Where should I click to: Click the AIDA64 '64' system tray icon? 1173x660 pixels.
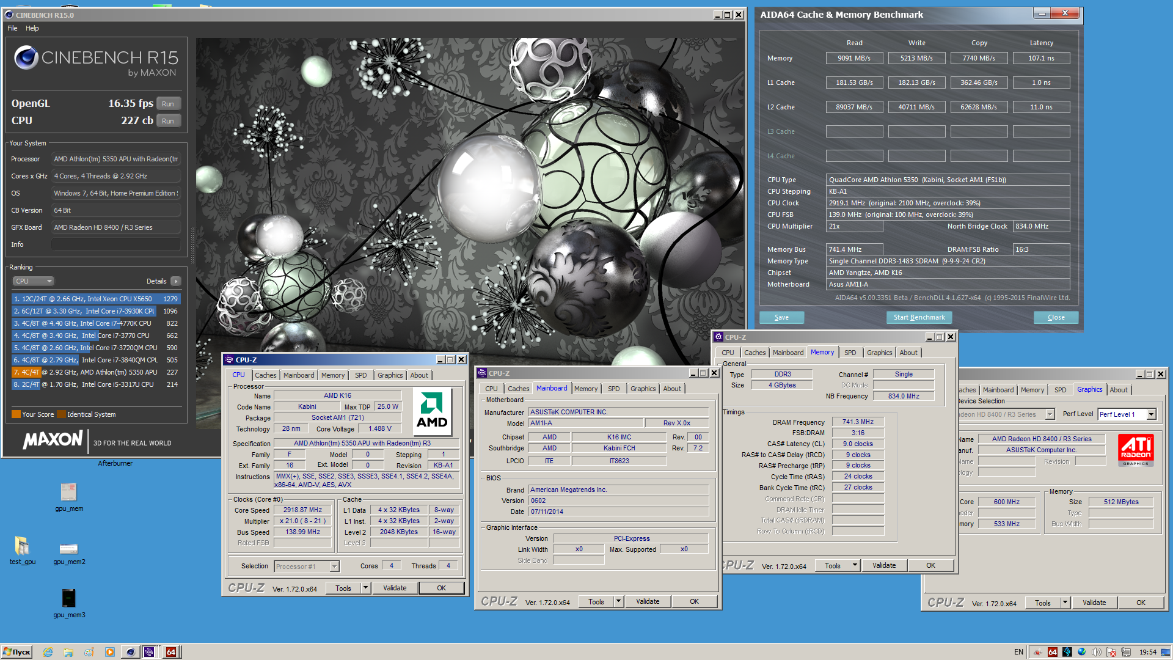pos(1052,652)
